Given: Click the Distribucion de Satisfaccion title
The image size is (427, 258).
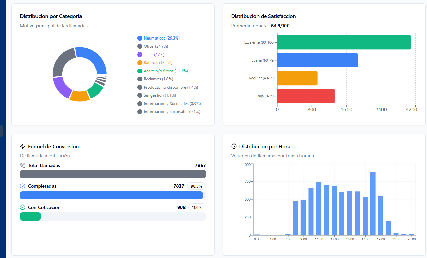Looking at the screenshot, I should click(263, 16).
